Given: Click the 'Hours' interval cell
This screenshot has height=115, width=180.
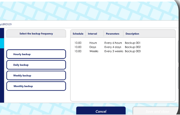Looking at the screenshot, I should coord(93,43).
